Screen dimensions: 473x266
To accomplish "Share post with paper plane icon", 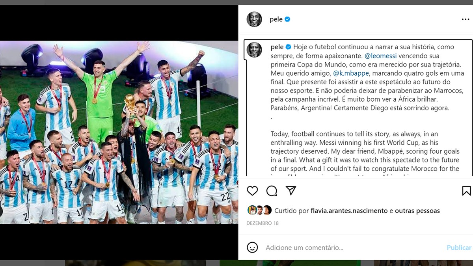I will [291, 191].
